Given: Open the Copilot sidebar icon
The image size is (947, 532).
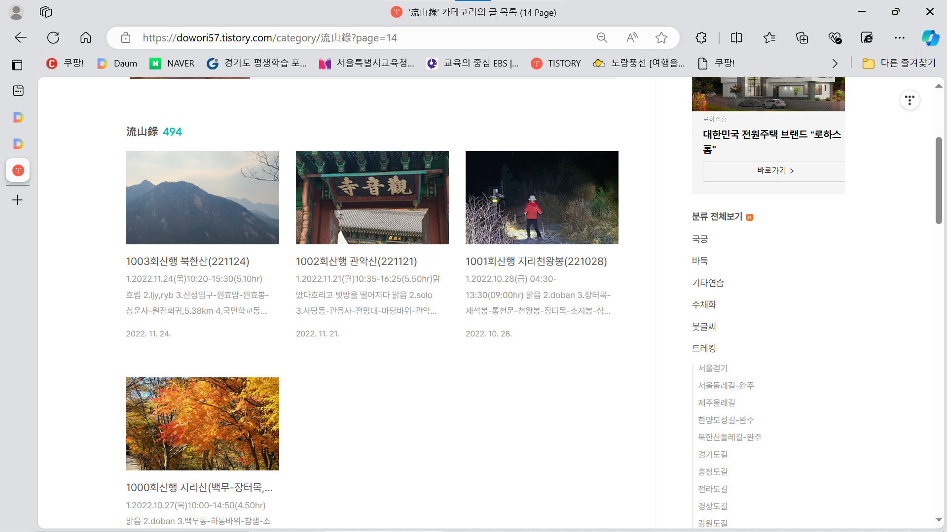Looking at the screenshot, I should coord(930,38).
